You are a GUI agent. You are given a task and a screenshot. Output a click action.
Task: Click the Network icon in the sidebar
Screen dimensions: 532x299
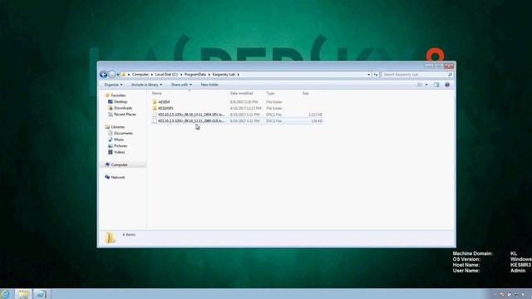point(107,177)
